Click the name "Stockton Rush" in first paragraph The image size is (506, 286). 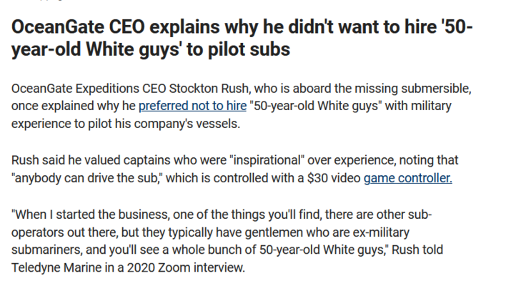[x=209, y=88]
